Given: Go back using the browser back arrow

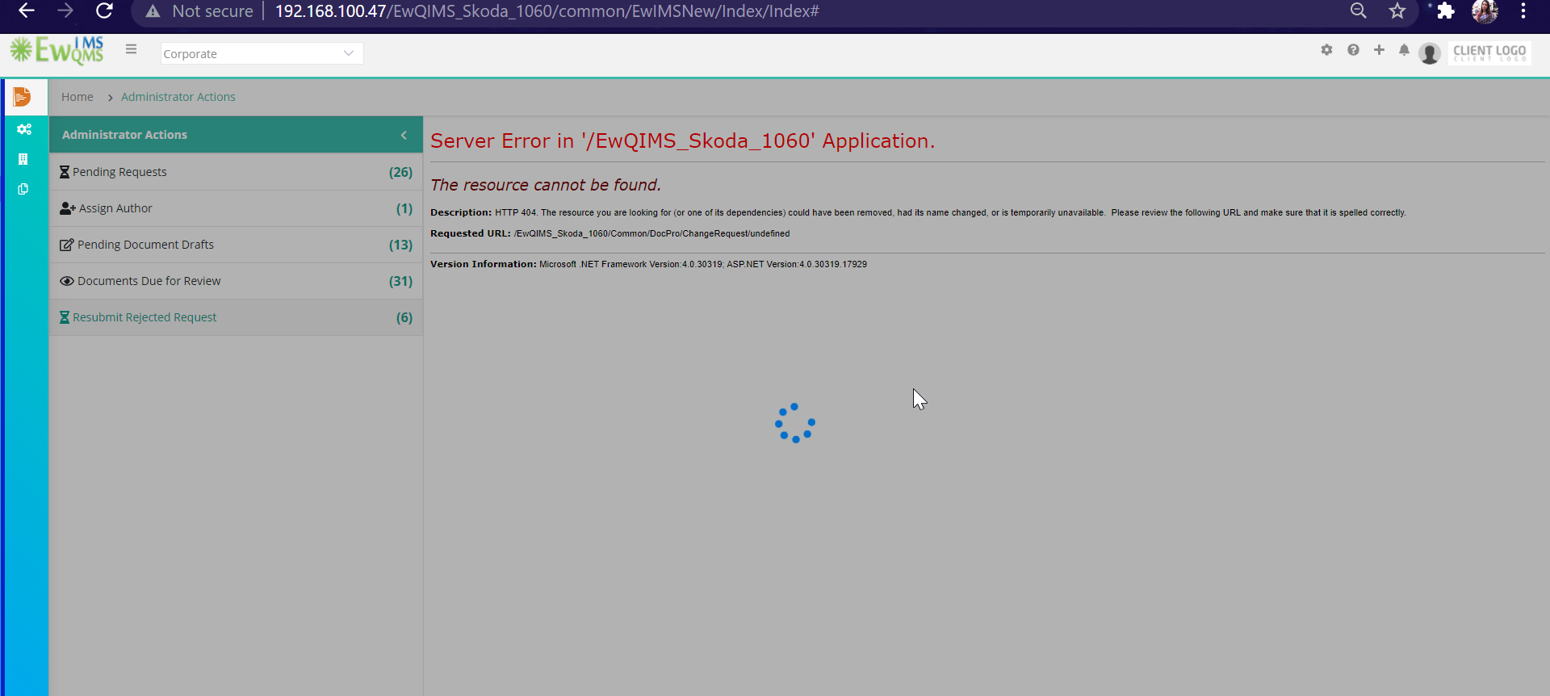Looking at the screenshot, I should point(26,10).
